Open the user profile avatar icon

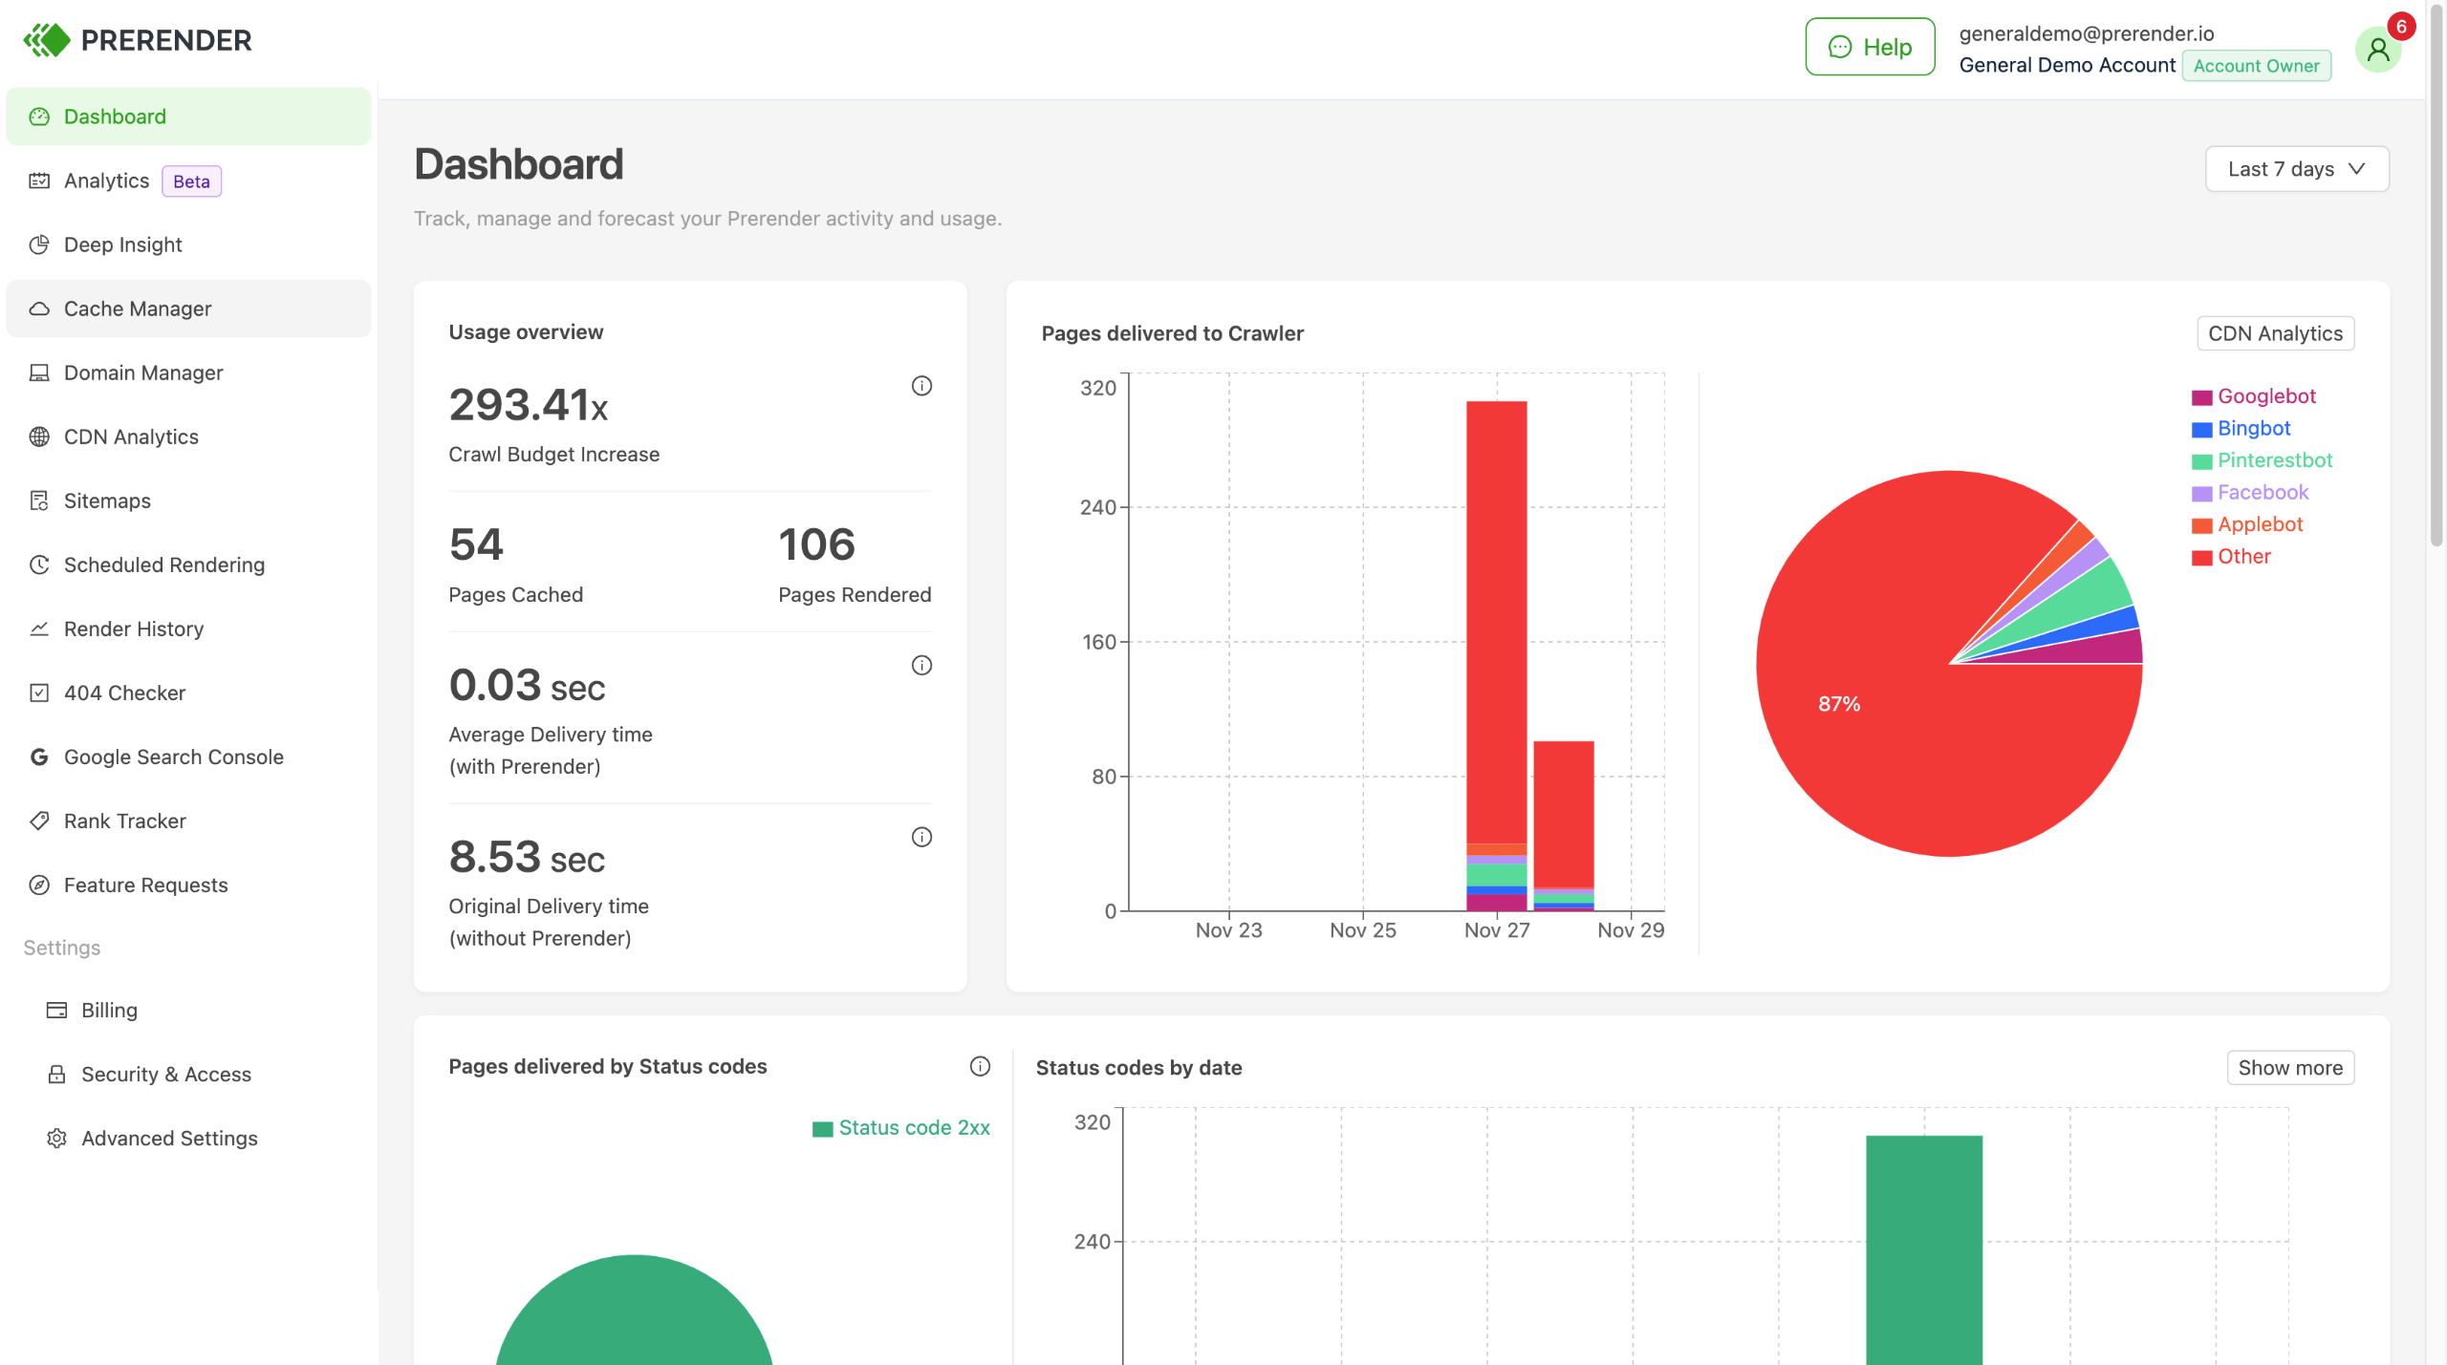2377,50
